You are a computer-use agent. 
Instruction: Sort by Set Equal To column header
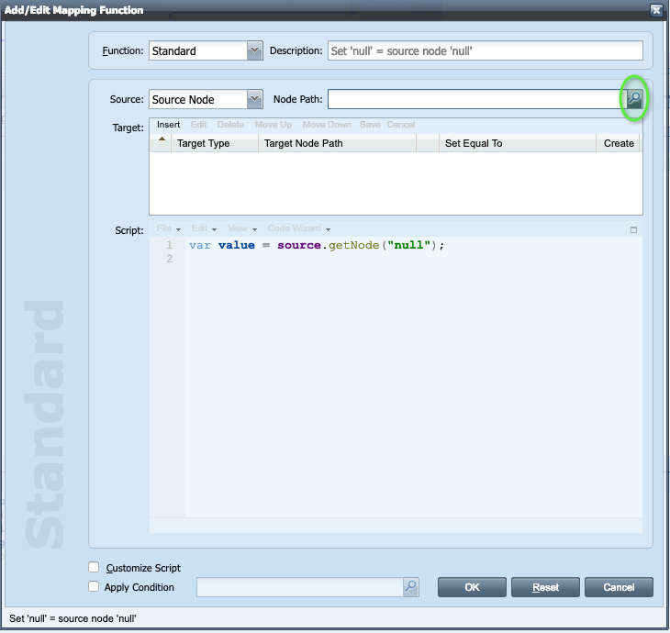pyautogui.click(x=518, y=143)
